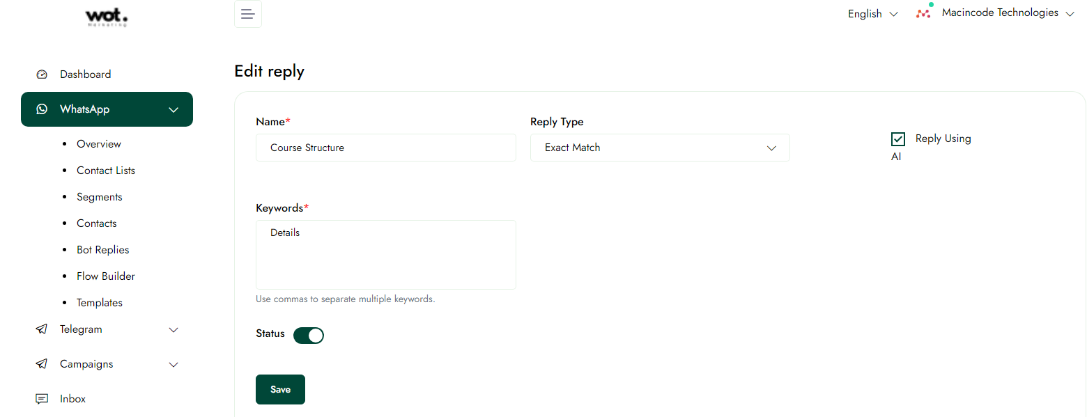Click the Macincode Technologies brand icon
Screen dimensions: 1087x417
[x=924, y=13]
